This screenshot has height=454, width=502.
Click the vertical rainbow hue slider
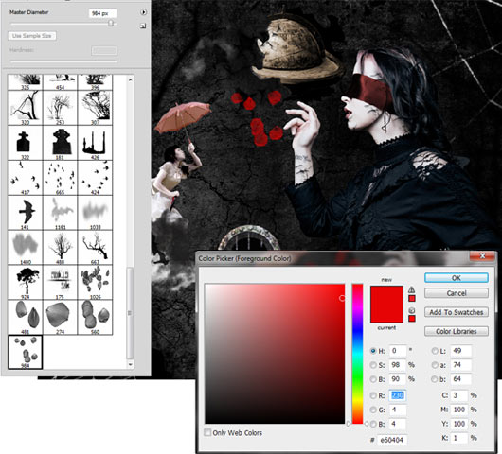[357, 354]
